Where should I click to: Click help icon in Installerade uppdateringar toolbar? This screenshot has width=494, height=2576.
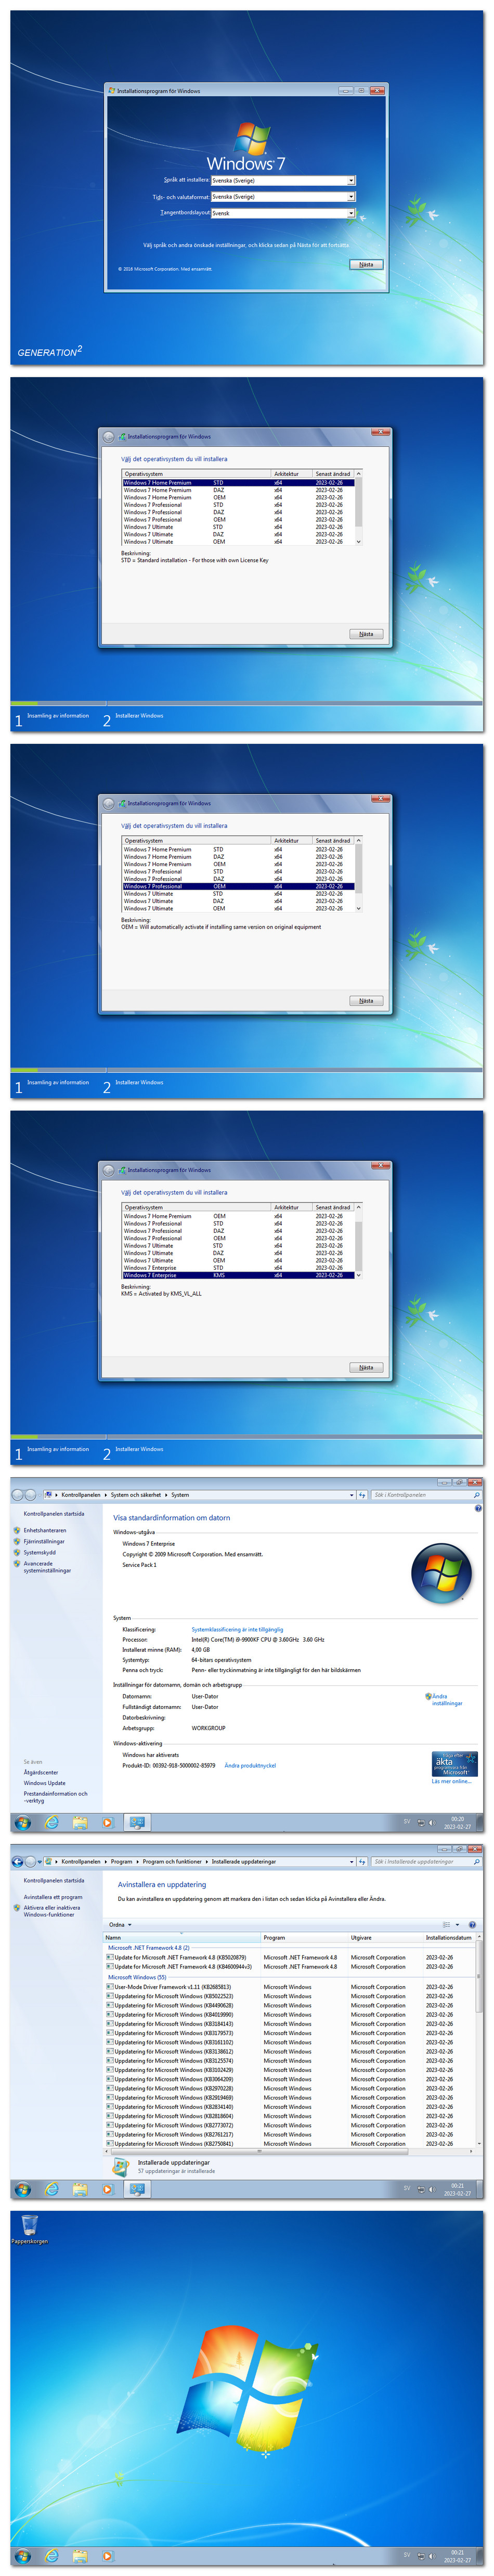coord(472,1924)
